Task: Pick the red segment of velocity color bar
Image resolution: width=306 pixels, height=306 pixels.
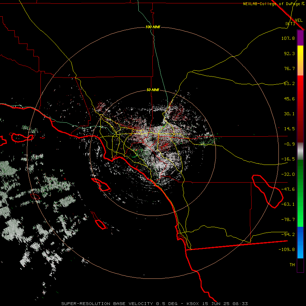Action: tap(300, 109)
